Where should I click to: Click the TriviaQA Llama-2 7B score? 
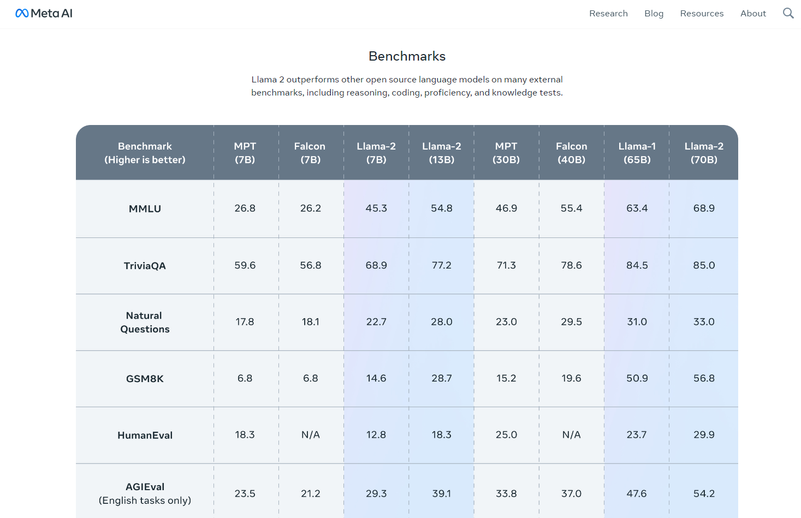(376, 265)
